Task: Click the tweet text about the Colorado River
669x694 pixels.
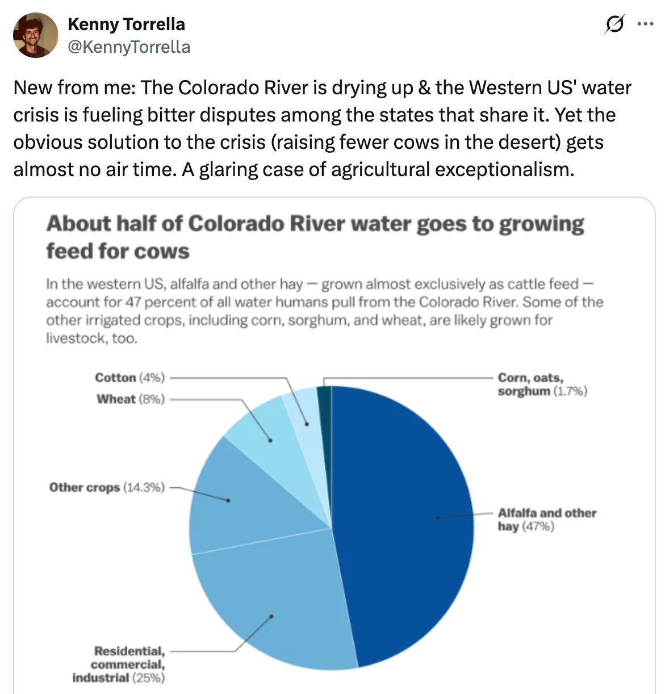Action: pos(322,128)
